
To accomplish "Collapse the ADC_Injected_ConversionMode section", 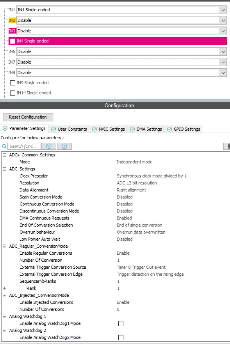I will 4,295.
